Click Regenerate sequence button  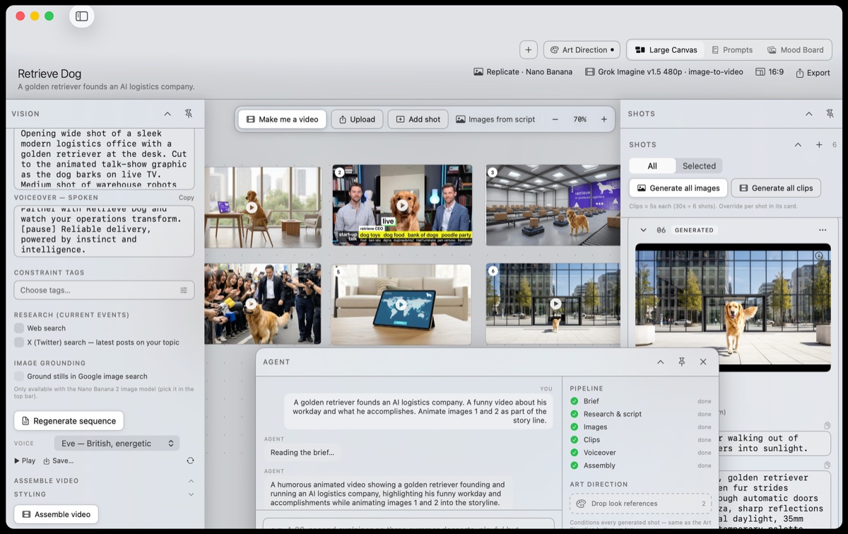69,421
